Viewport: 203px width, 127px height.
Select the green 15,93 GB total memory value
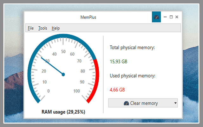[118, 61]
